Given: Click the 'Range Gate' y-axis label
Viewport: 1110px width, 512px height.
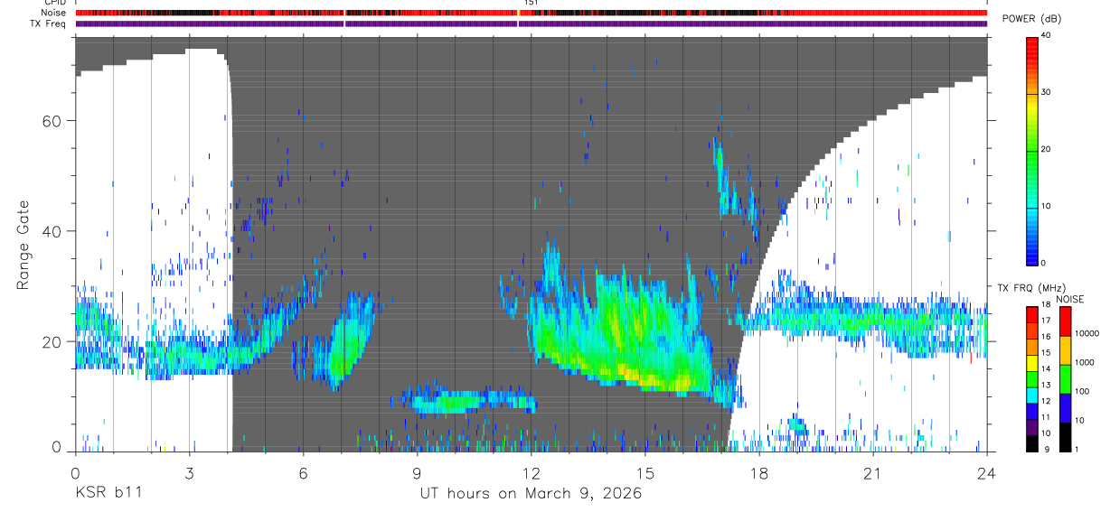Looking at the screenshot, I should (24, 245).
